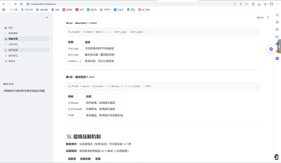Viewport: 281px width, 163px height.
Task: Open the browser three-dot menu
Action: (x=277, y=4)
